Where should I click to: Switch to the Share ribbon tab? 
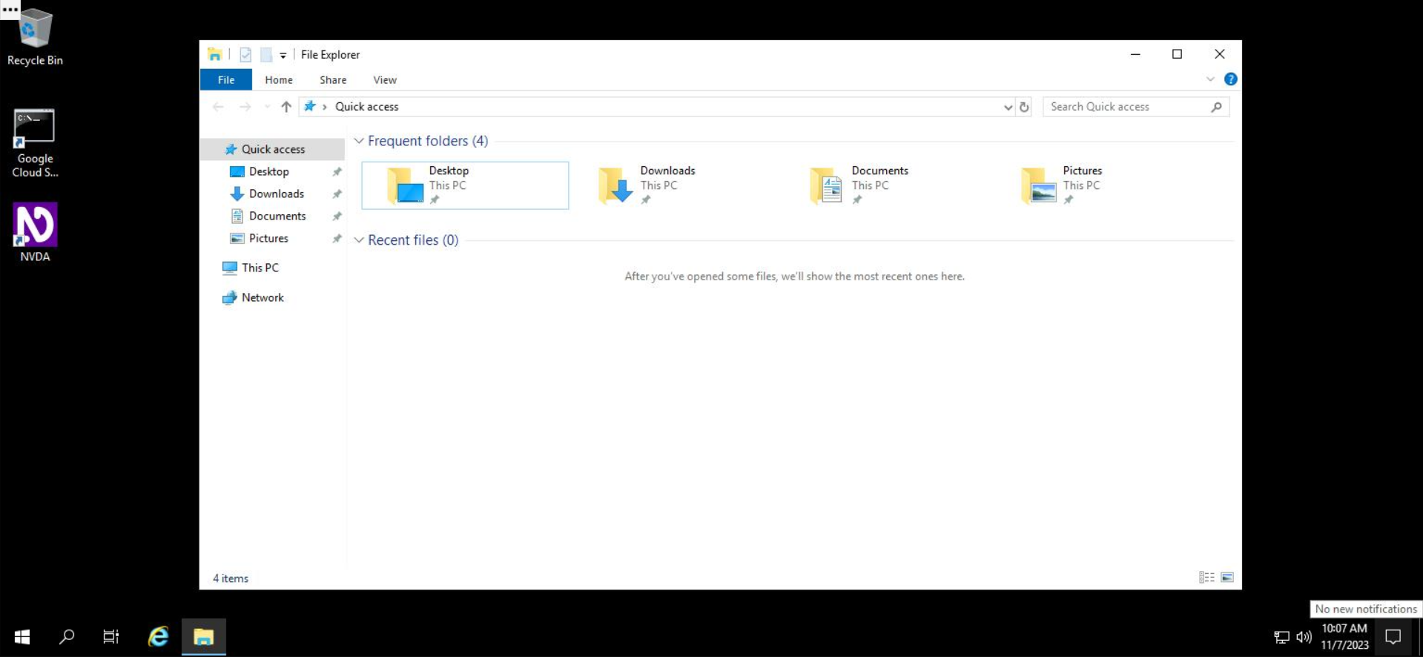tap(333, 79)
